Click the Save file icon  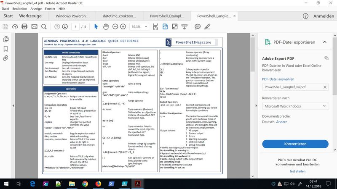(x=5, y=26)
